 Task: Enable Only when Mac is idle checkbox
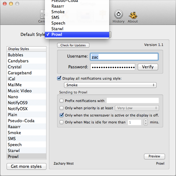(x=61, y=122)
